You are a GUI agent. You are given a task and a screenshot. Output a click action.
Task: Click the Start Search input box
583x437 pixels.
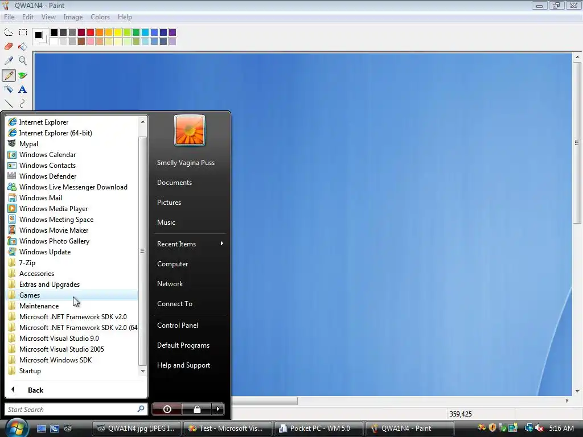point(76,409)
